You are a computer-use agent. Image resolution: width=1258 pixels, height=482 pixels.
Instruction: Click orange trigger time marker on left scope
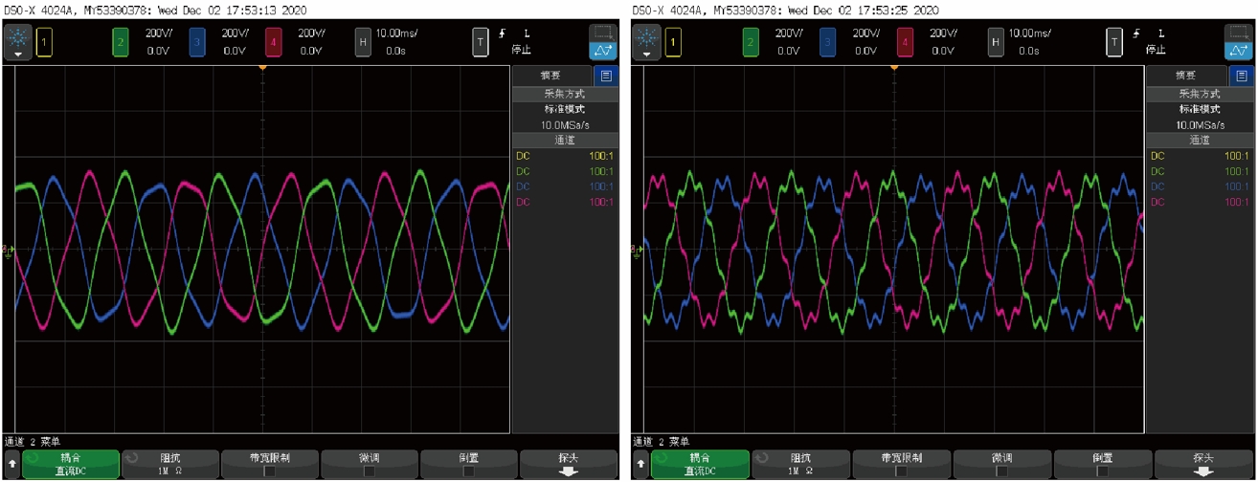pos(262,68)
